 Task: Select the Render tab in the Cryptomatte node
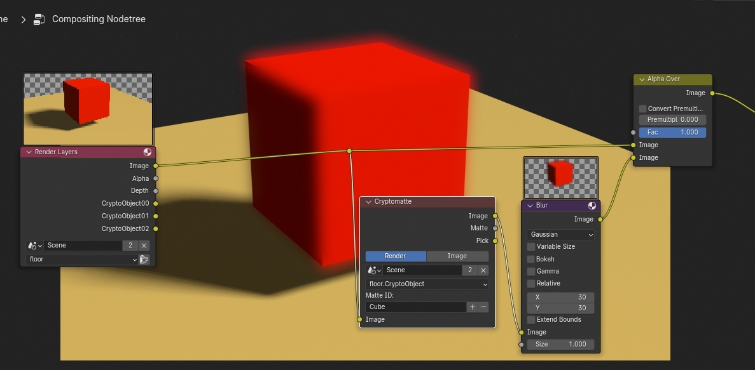396,256
